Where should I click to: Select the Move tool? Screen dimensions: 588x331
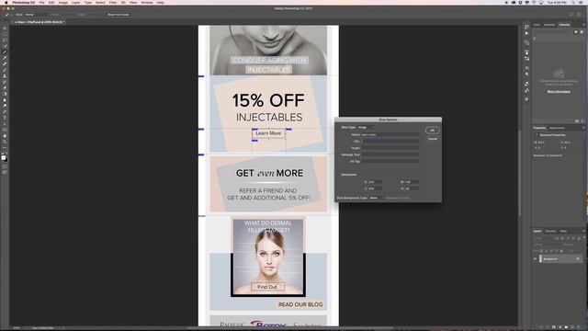tap(5, 29)
